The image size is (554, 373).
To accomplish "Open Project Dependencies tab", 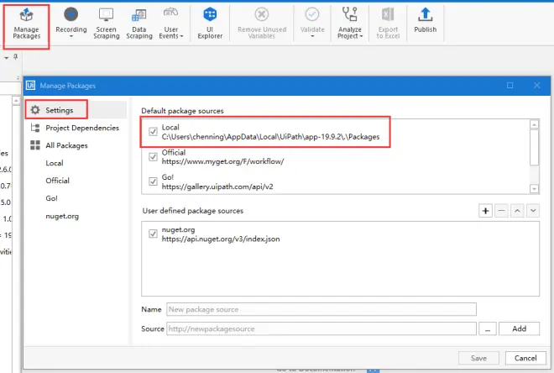I will [75, 128].
